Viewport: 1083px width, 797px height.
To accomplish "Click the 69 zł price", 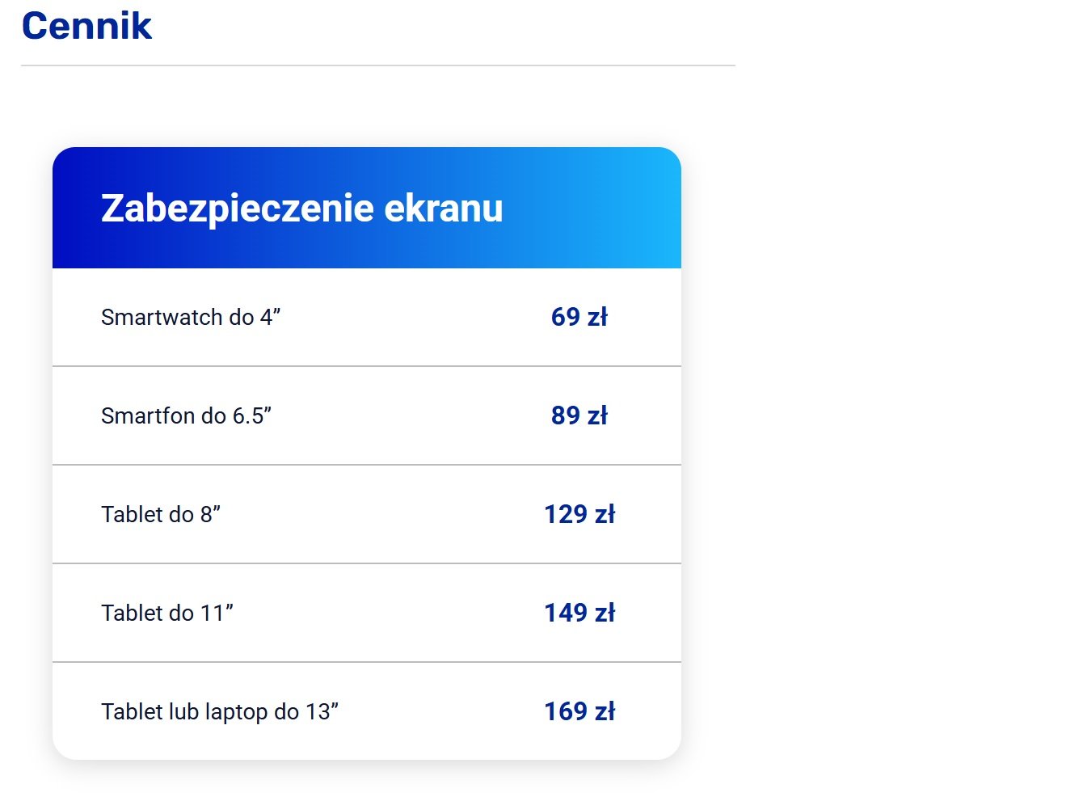I will 579,317.
